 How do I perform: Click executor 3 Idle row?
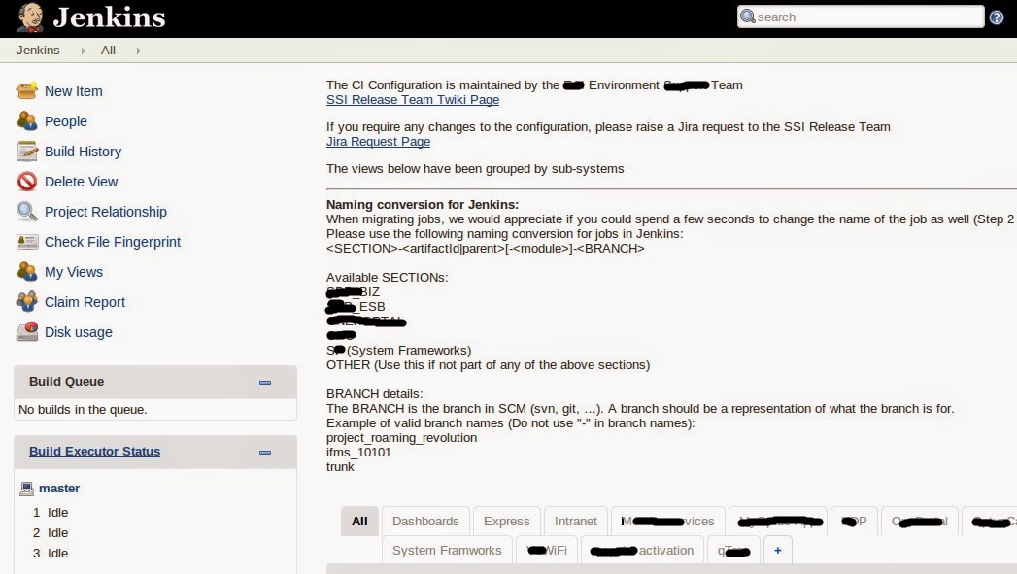51,554
